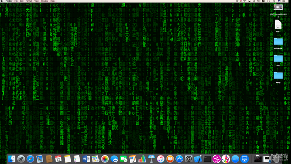Screen dimensions: 291x164
Task: Open Messages speech bubble icon
Action: 114,159
